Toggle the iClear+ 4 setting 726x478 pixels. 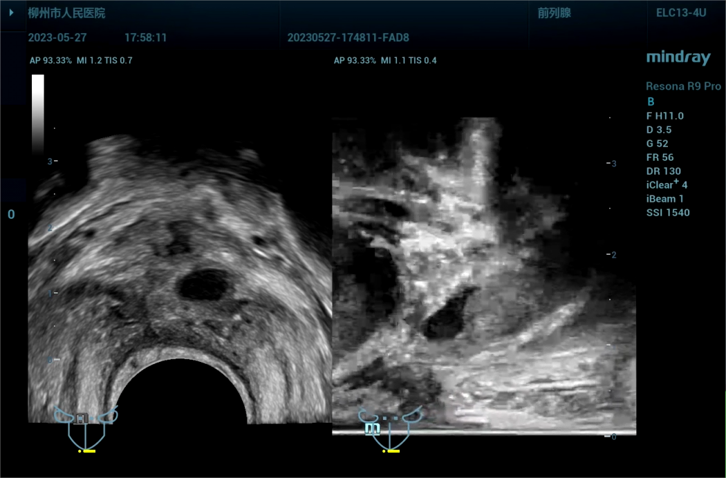[667, 185]
